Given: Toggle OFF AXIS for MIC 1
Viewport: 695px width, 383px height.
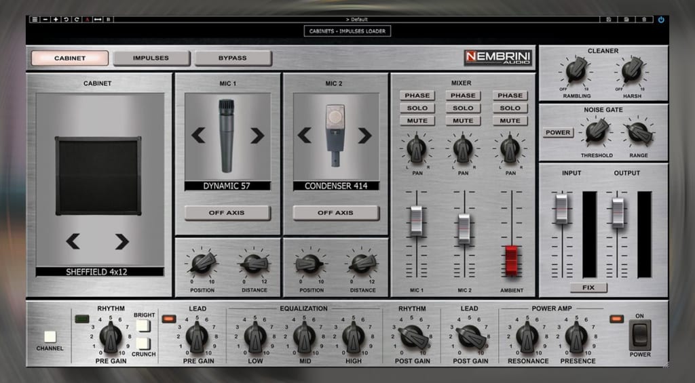Looking at the screenshot, I should (227, 213).
